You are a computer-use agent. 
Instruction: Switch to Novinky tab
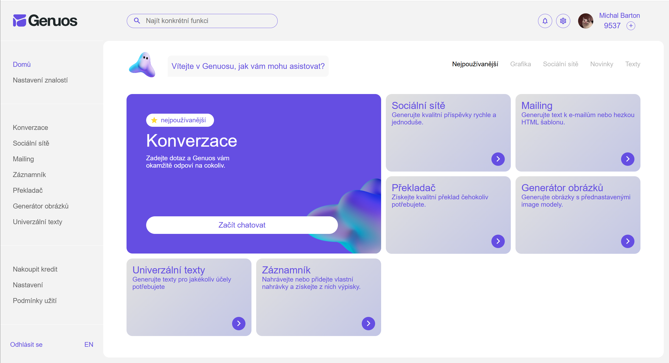tap(601, 64)
